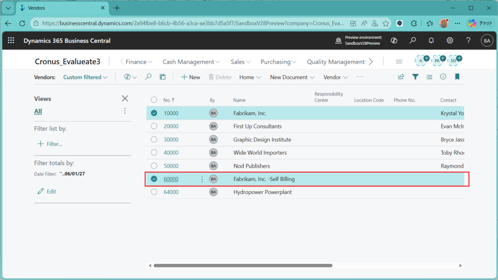Open the app launcher waffle menu
The height and width of the screenshot is (280, 498).
click(11, 41)
